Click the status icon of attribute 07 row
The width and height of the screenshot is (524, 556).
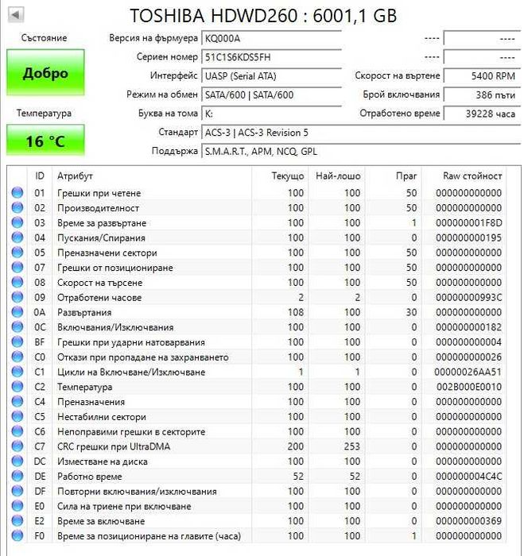[17, 268]
